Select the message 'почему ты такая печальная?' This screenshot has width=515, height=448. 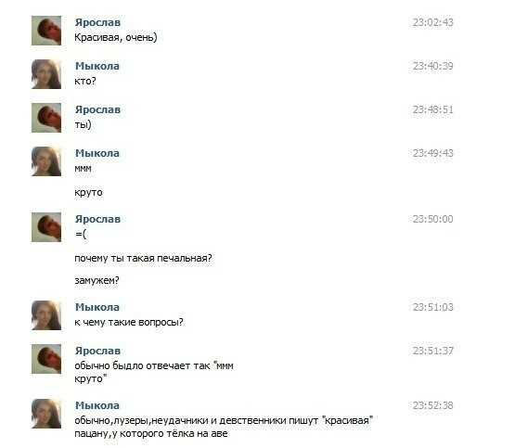click(x=143, y=258)
